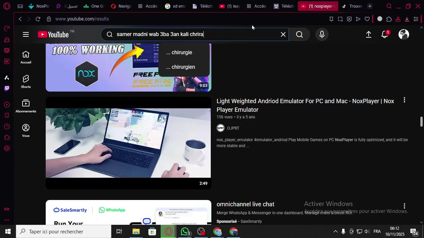Switch to the 'xd emu' Google tab
This screenshot has height=238, width=424.
[x=175, y=6]
